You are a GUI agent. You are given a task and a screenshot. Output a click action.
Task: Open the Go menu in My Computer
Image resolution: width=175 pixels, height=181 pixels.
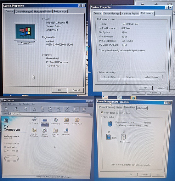tap(20, 104)
